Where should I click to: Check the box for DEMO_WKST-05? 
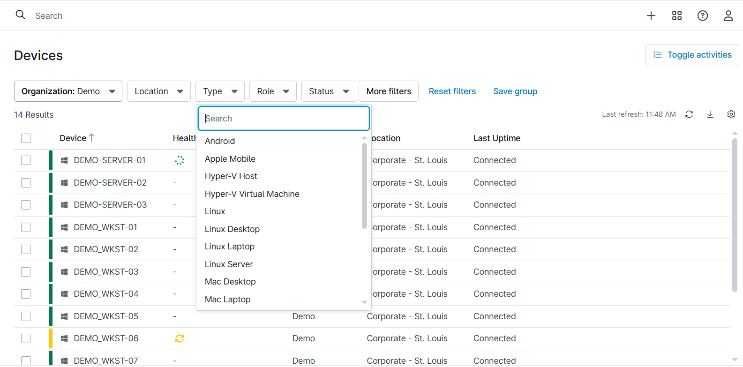click(26, 316)
